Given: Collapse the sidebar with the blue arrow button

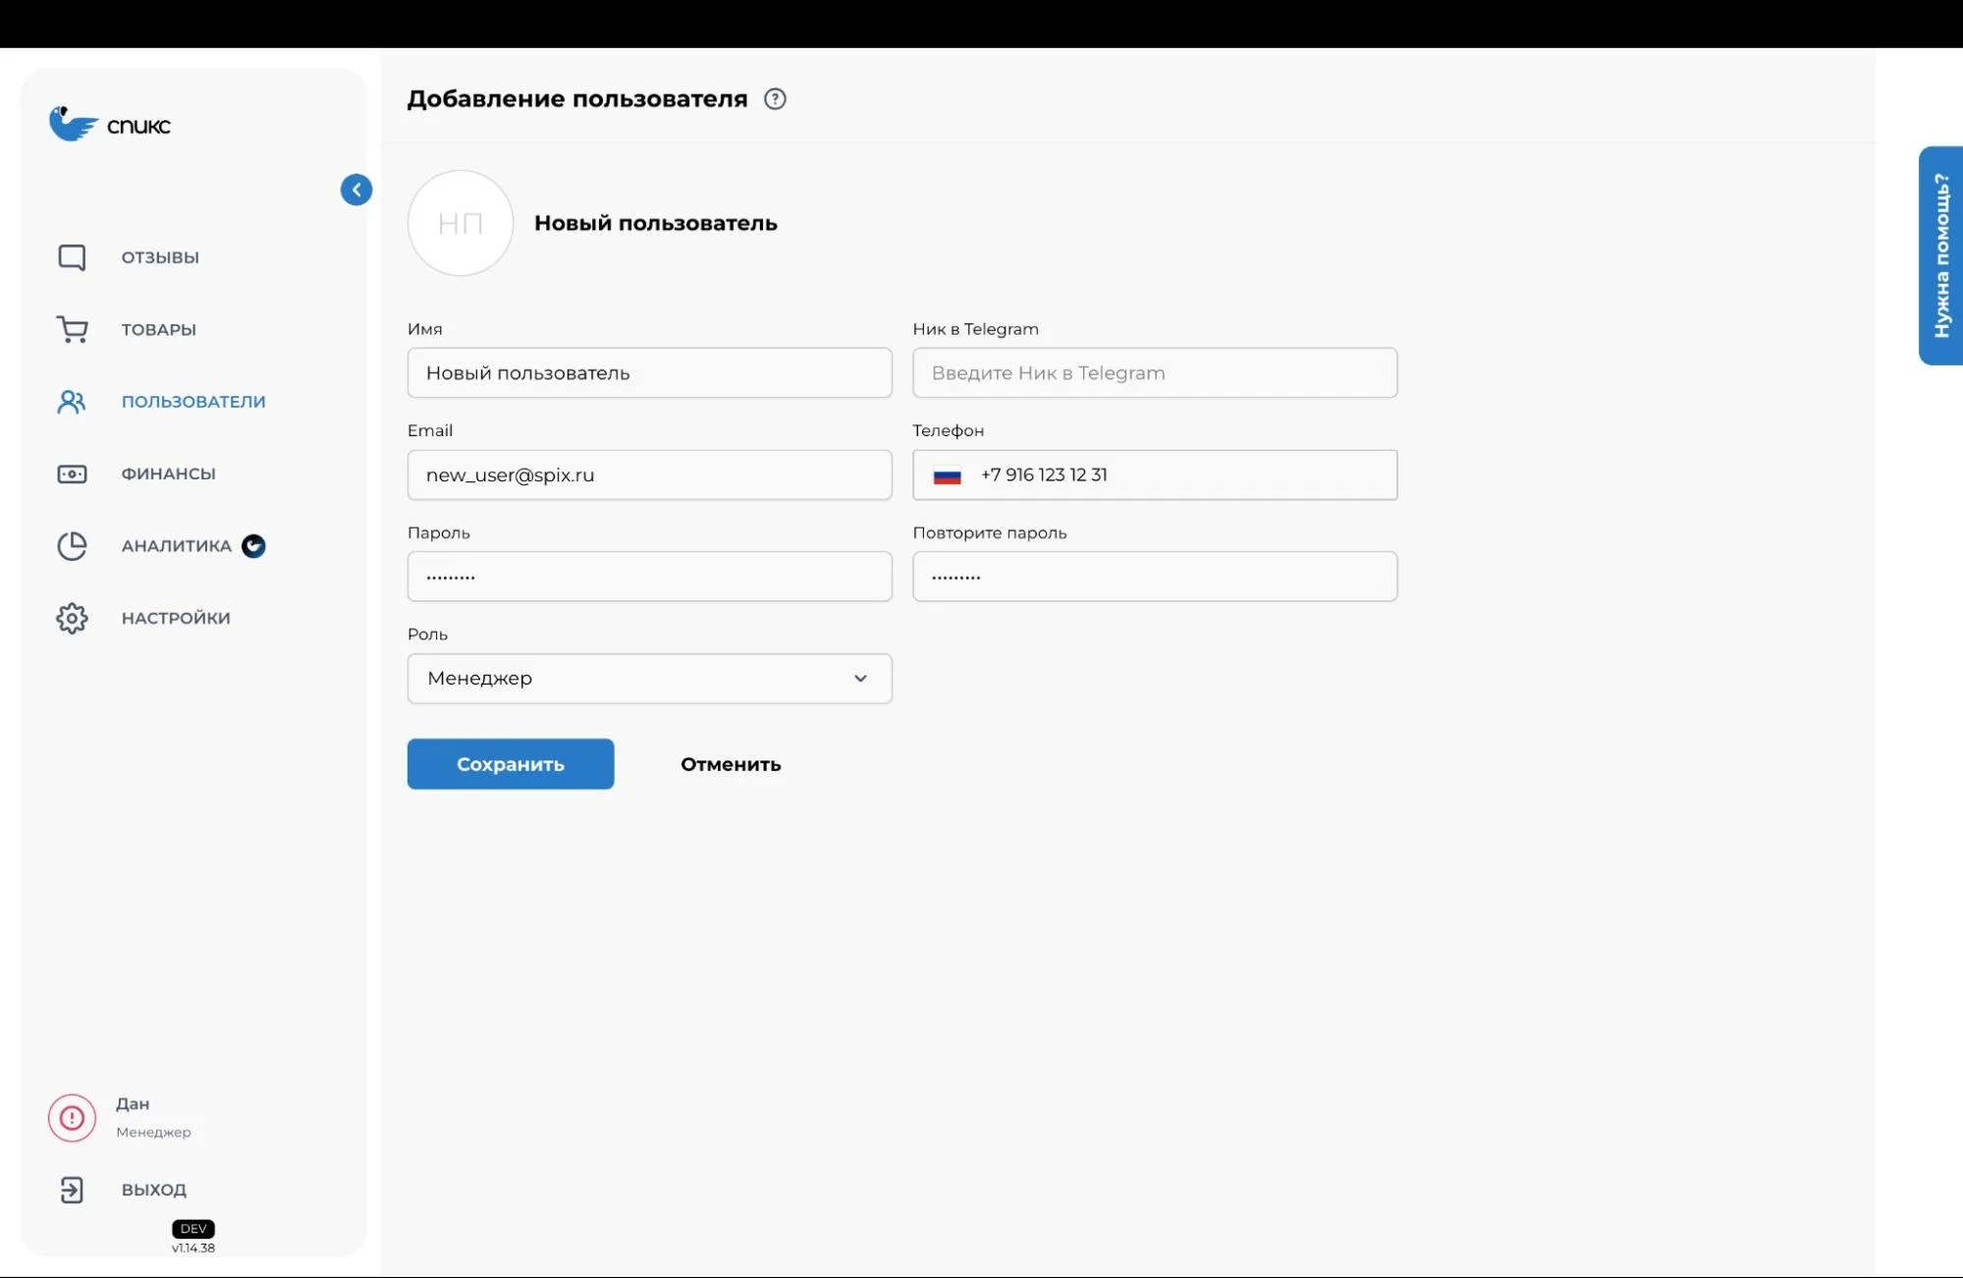Looking at the screenshot, I should coord(356,190).
